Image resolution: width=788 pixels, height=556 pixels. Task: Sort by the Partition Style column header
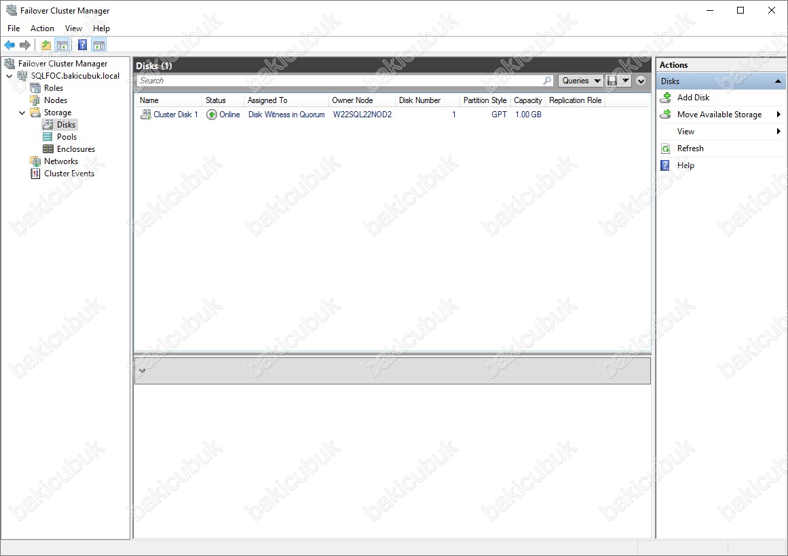coord(485,100)
